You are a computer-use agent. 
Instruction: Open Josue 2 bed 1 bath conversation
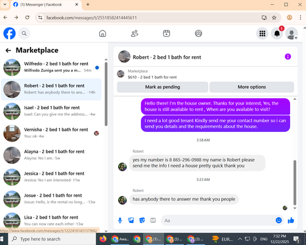[x=51, y=199]
